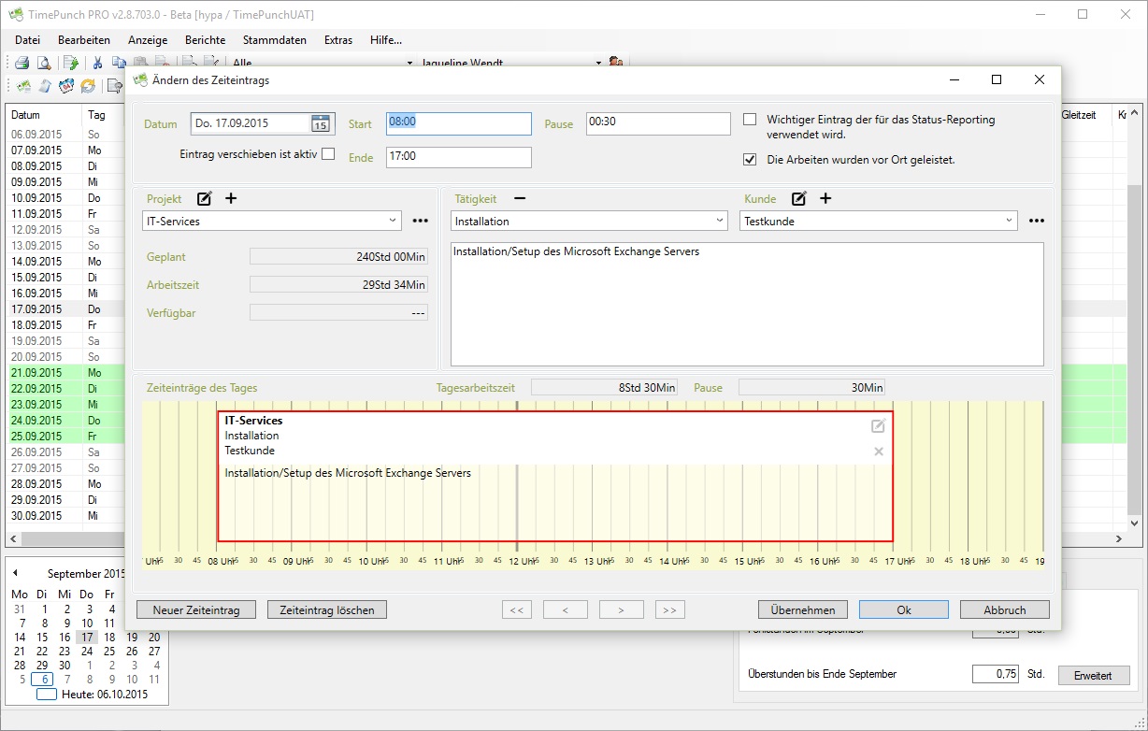Check the 'Wichtiger Eintrag' status-reporting checkbox
The height and width of the screenshot is (731, 1148).
coord(750,120)
